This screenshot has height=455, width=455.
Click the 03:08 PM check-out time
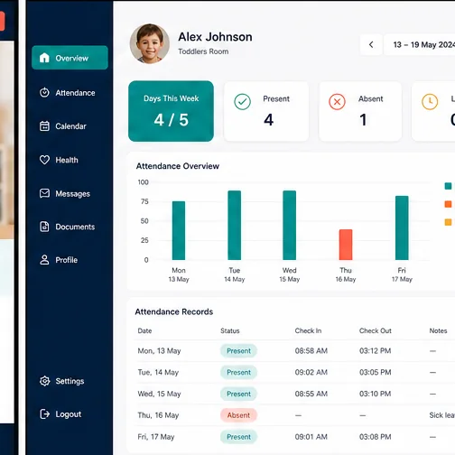(376, 437)
